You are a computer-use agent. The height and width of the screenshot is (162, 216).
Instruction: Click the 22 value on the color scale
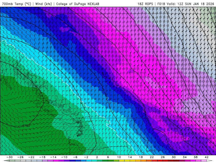(152, 157)
